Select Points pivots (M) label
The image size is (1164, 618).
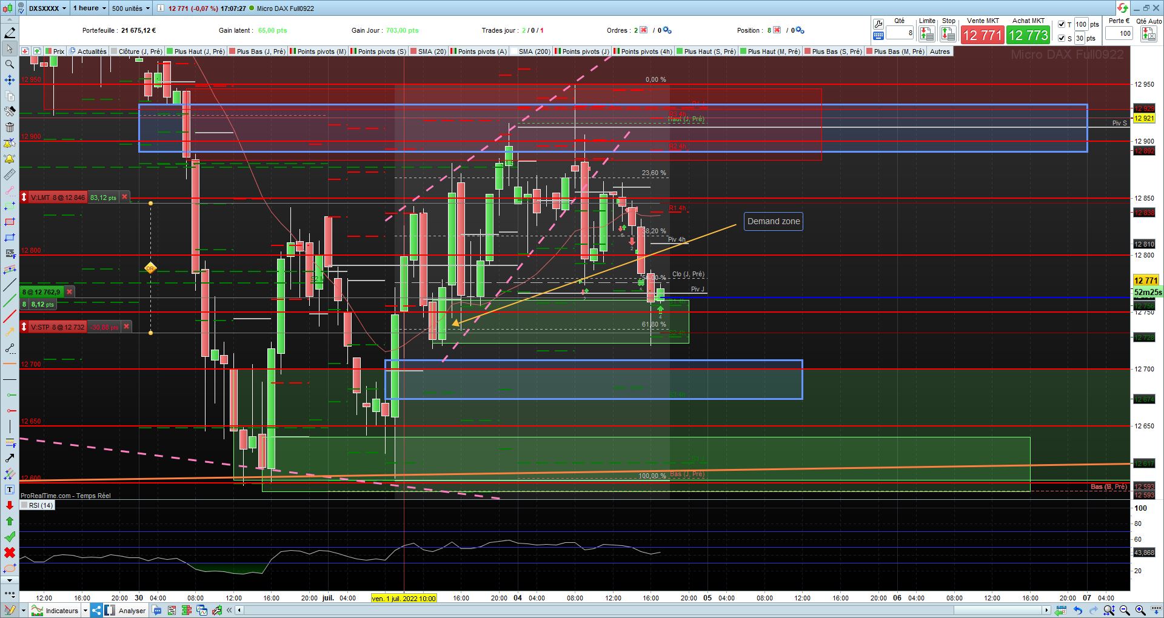[x=318, y=51]
